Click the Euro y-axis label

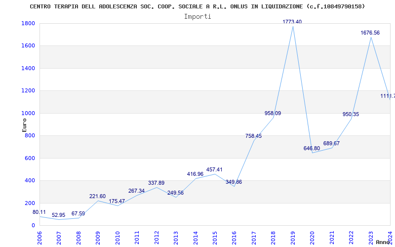click(x=24, y=125)
